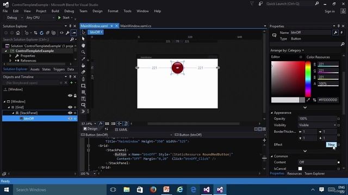Click Sign in link

(x=330, y=11)
